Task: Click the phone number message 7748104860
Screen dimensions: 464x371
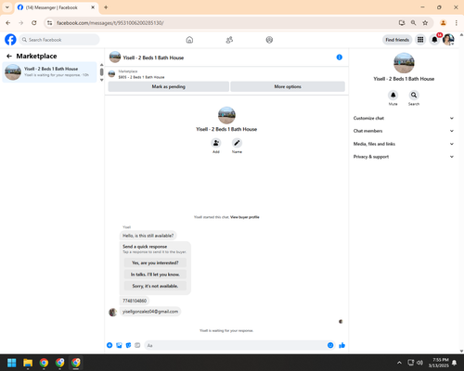Action: (x=135, y=301)
